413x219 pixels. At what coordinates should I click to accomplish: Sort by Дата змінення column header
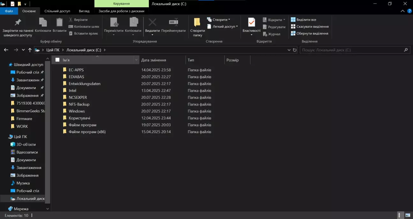163,60
